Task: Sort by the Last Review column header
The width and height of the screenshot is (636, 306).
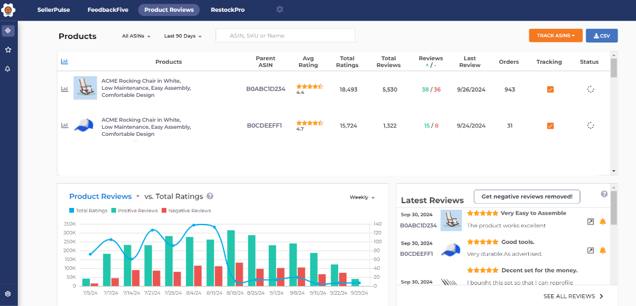Action: coord(470,61)
